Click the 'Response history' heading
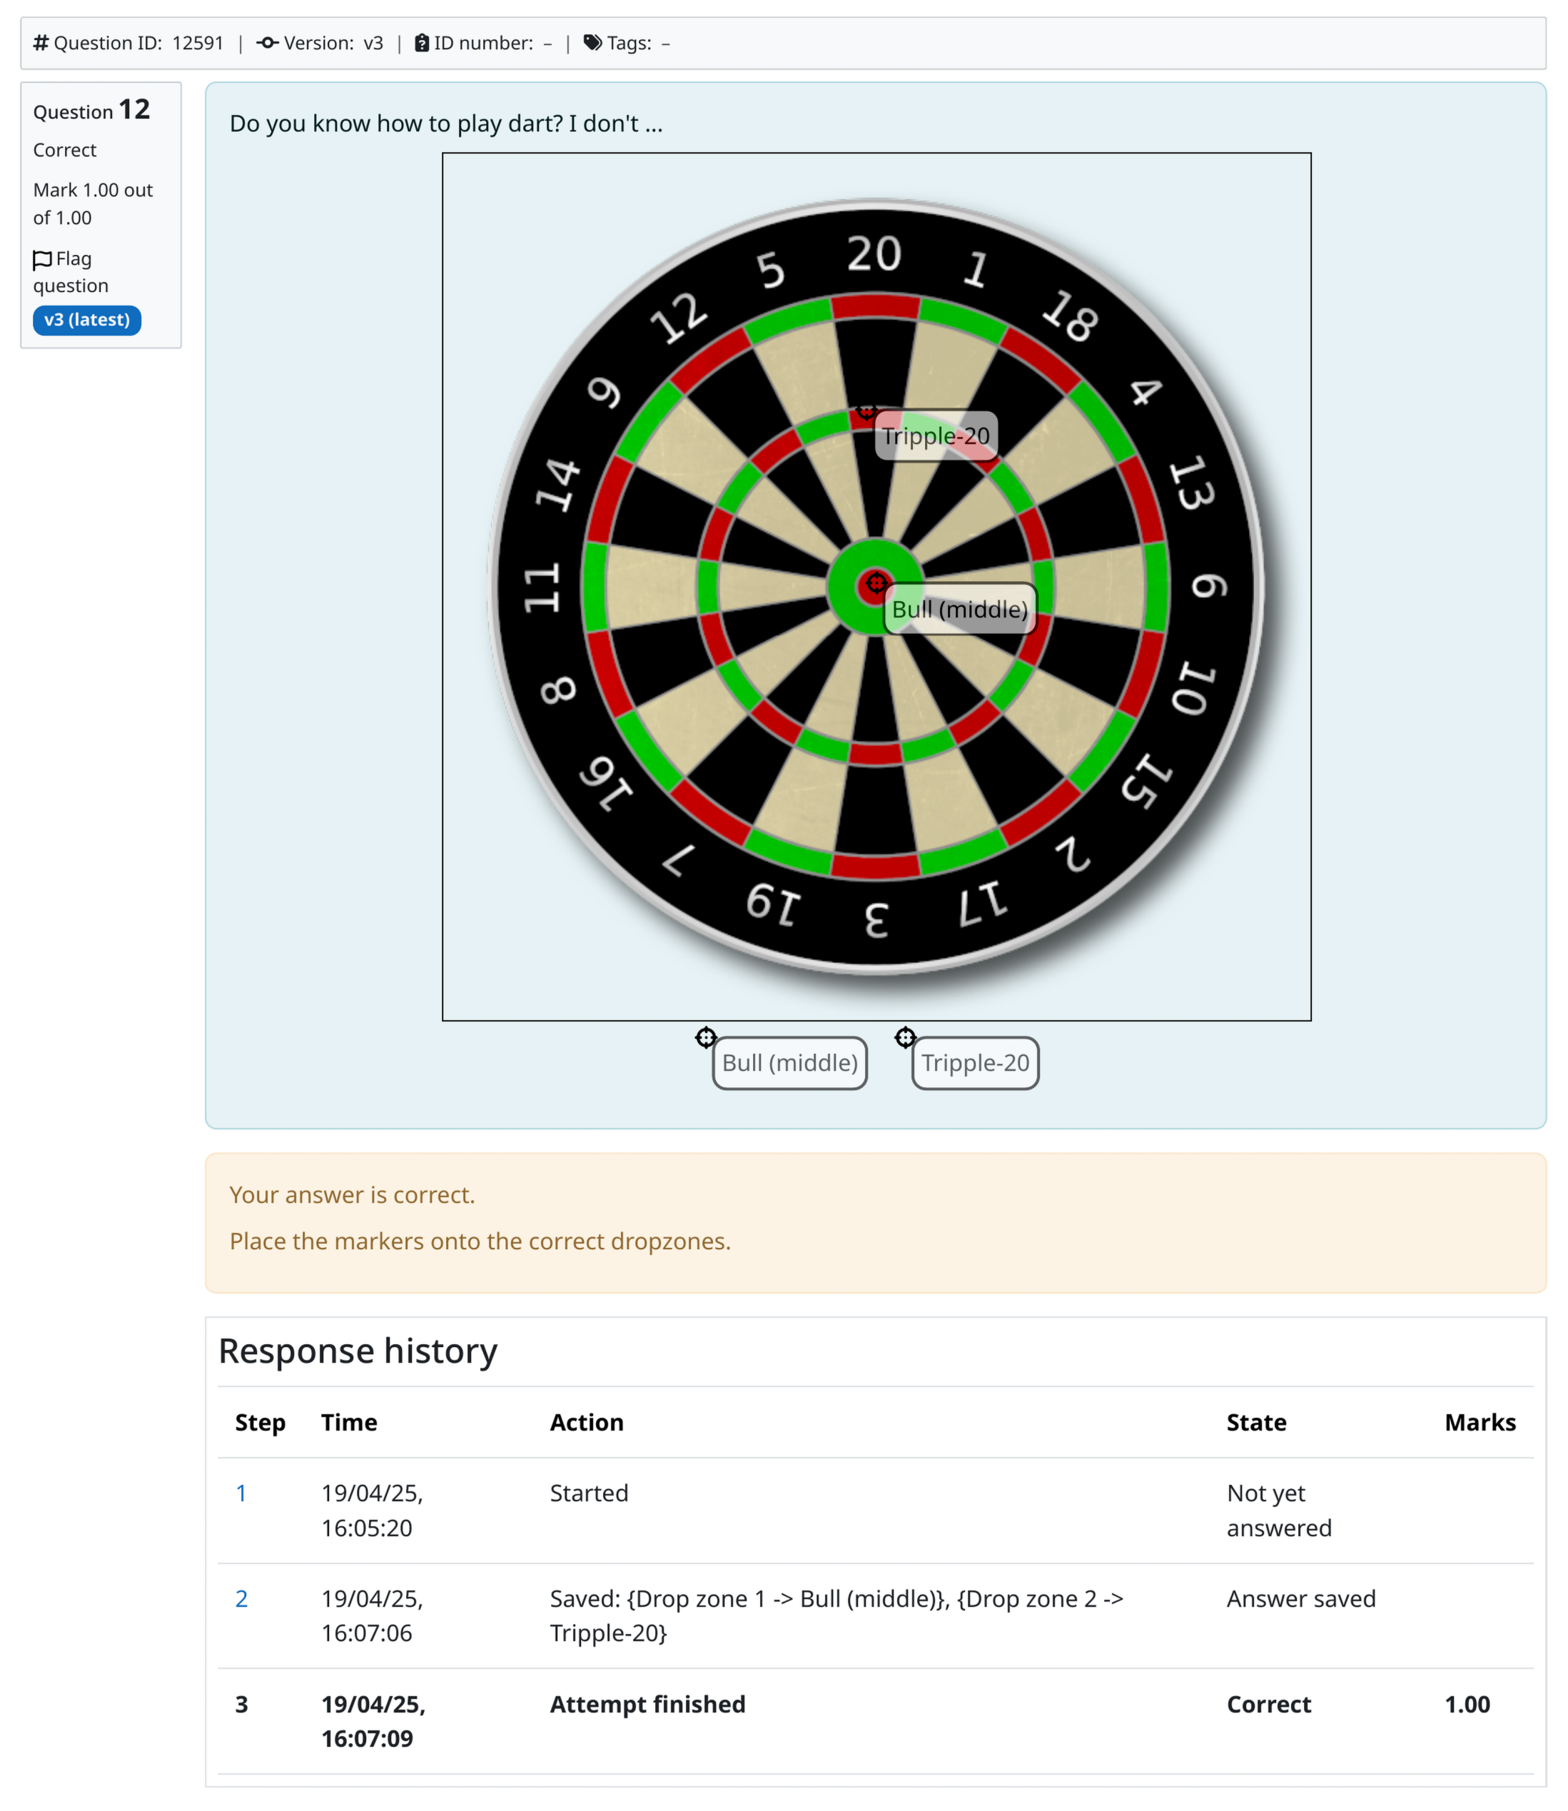Viewport: 1568px width, 1811px height. pyautogui.click(x=358, y=1351)
